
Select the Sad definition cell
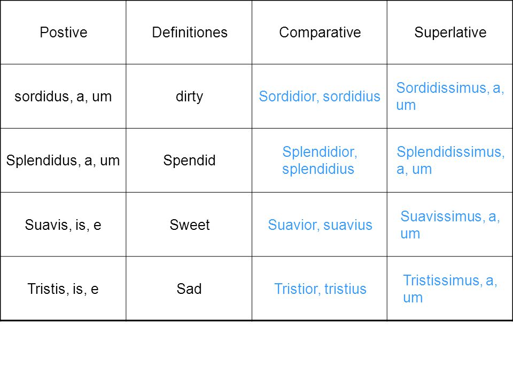(x=189, y=289)
